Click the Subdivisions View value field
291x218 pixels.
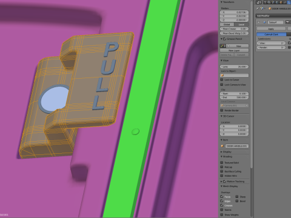271,43
